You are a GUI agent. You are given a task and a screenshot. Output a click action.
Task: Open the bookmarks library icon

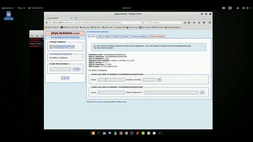189,23
